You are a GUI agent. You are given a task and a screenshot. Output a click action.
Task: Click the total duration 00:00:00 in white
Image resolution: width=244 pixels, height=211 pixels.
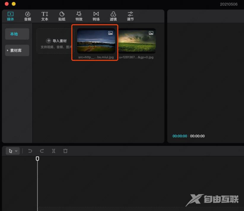[197, 136]
